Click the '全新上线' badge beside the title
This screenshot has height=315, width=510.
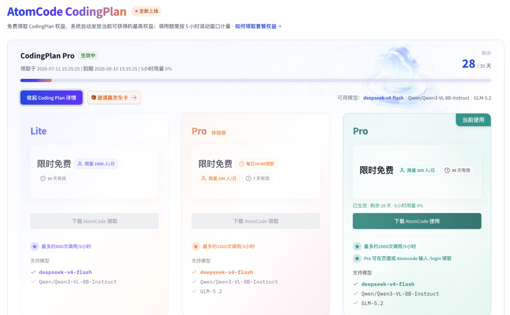[147, 11]
